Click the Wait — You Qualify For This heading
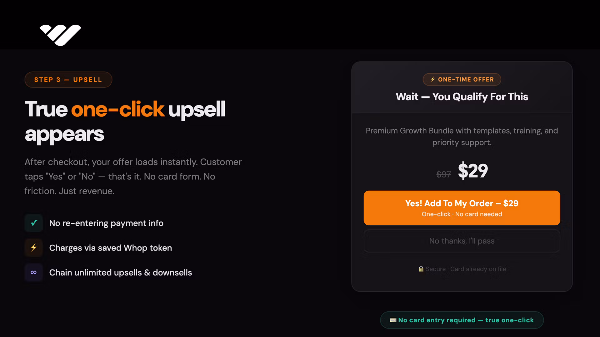This screenshot has width=600, height=337. [462, 97]
